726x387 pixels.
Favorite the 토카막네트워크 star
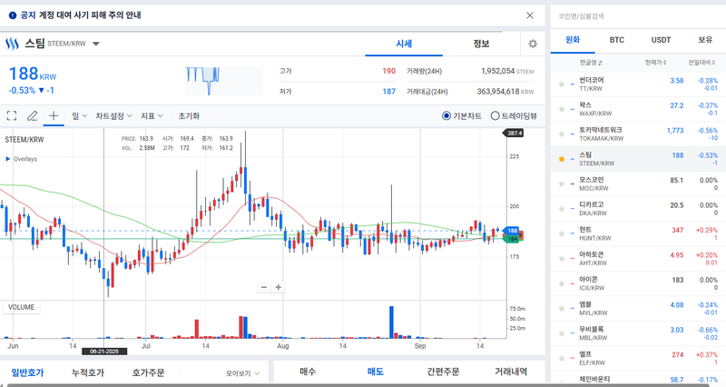click(x=561, y=134)
